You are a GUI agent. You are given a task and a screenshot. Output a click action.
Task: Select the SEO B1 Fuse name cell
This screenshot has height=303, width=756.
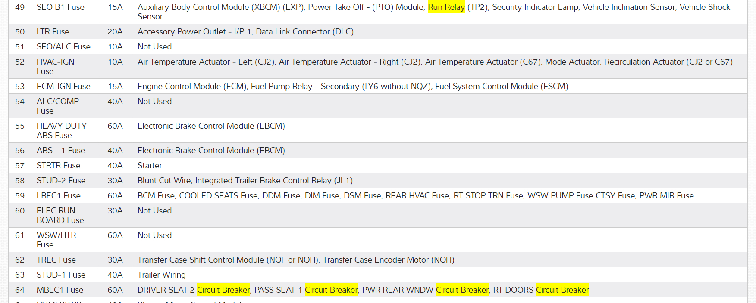click(60, 7)
